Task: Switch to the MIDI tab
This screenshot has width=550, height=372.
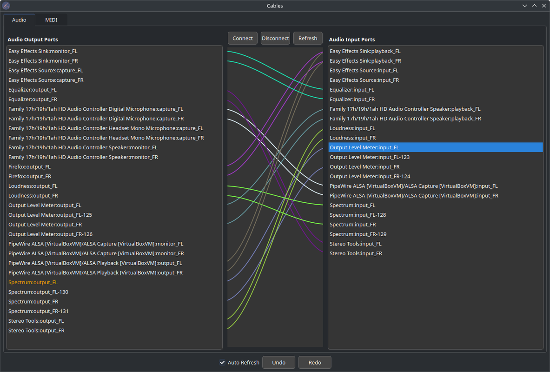Action: tap(51, 20)
